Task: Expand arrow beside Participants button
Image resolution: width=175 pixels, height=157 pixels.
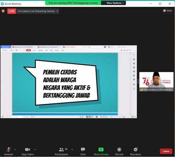Action: click(72, 149)
